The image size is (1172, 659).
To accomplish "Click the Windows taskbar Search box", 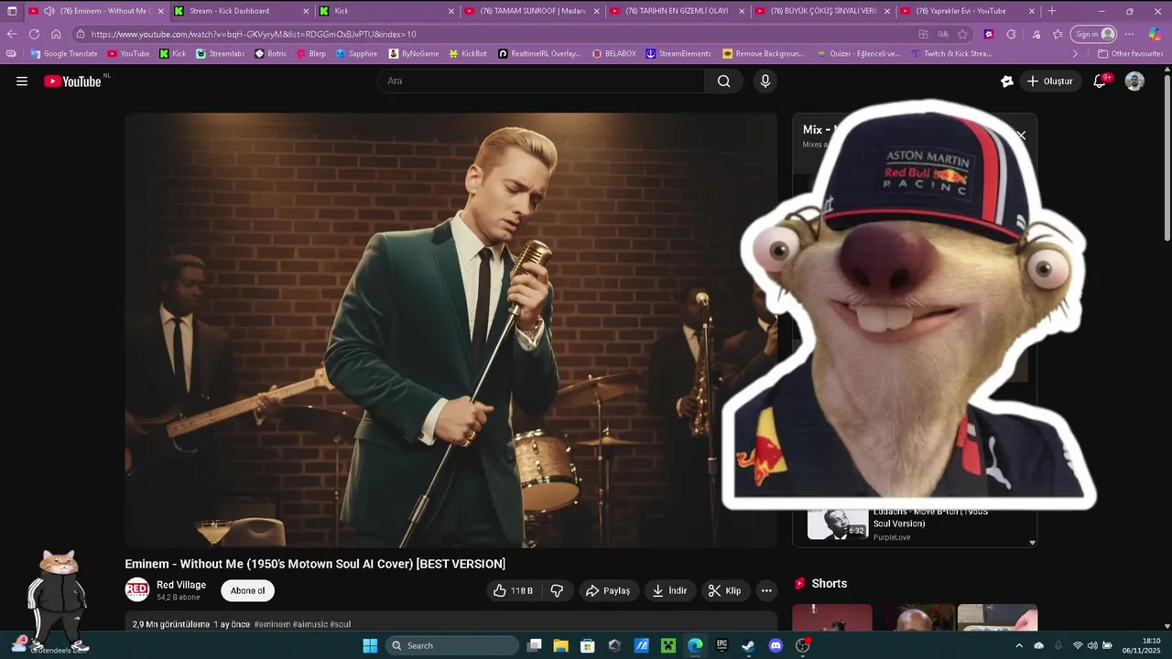I will 452,645.
